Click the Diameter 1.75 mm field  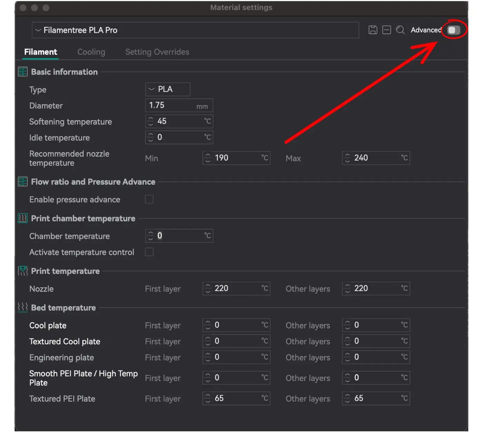click(179, 105)
